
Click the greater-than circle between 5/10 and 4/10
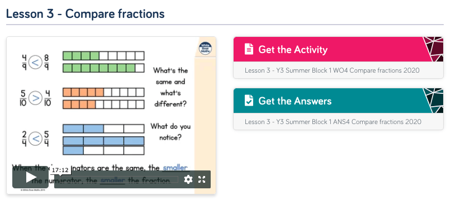[35, 98]
